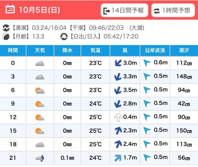Click the 150cm tide value at 15時
The image size is (198, 167).
point(184,131)
